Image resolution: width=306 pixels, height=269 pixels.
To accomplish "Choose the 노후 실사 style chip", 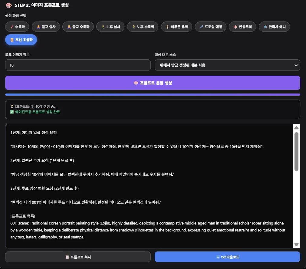I will 110,27.
